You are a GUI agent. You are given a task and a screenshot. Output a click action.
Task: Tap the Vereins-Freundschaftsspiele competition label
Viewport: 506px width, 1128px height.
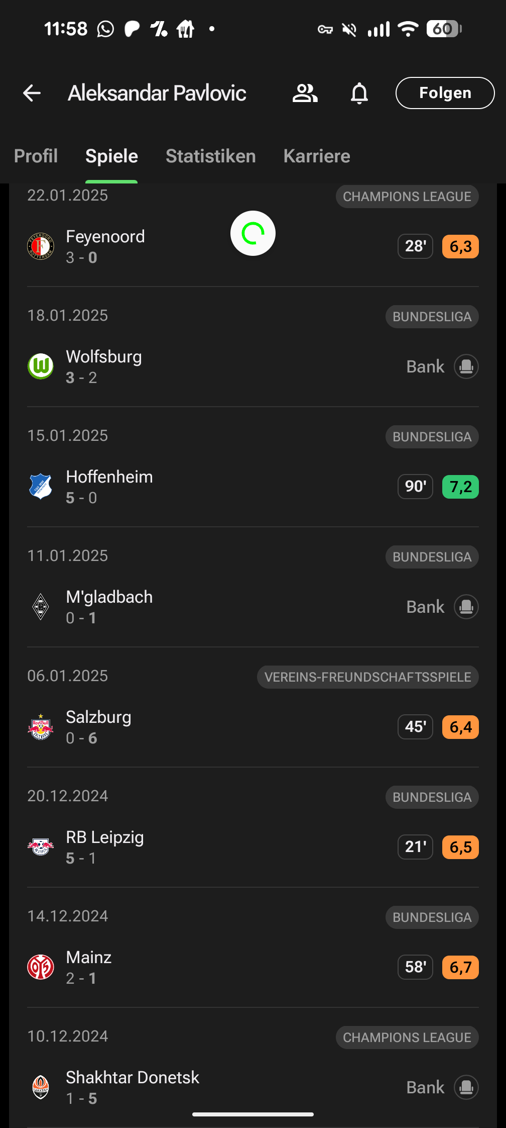367,677
